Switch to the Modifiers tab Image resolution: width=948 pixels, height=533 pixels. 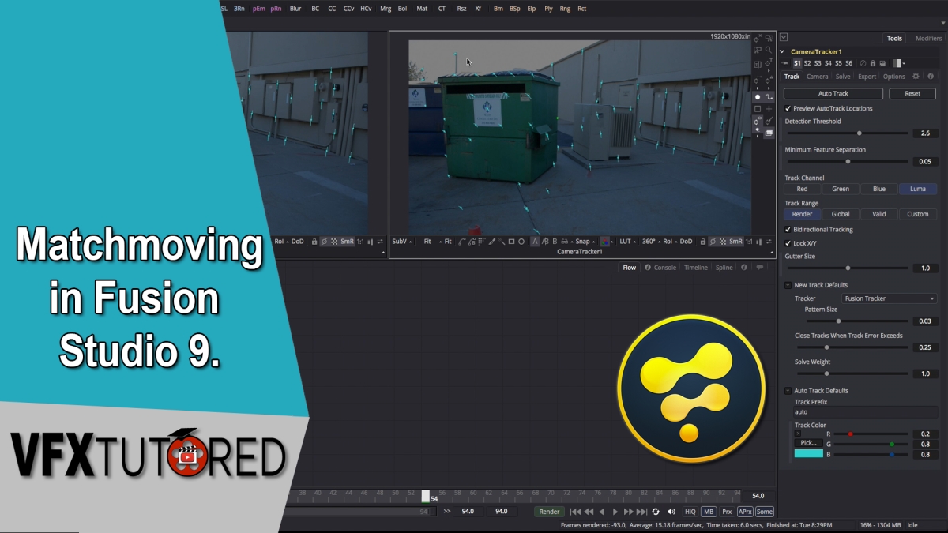928,38
